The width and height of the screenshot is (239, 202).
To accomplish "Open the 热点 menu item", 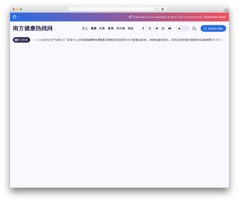I will pos(130,28).
